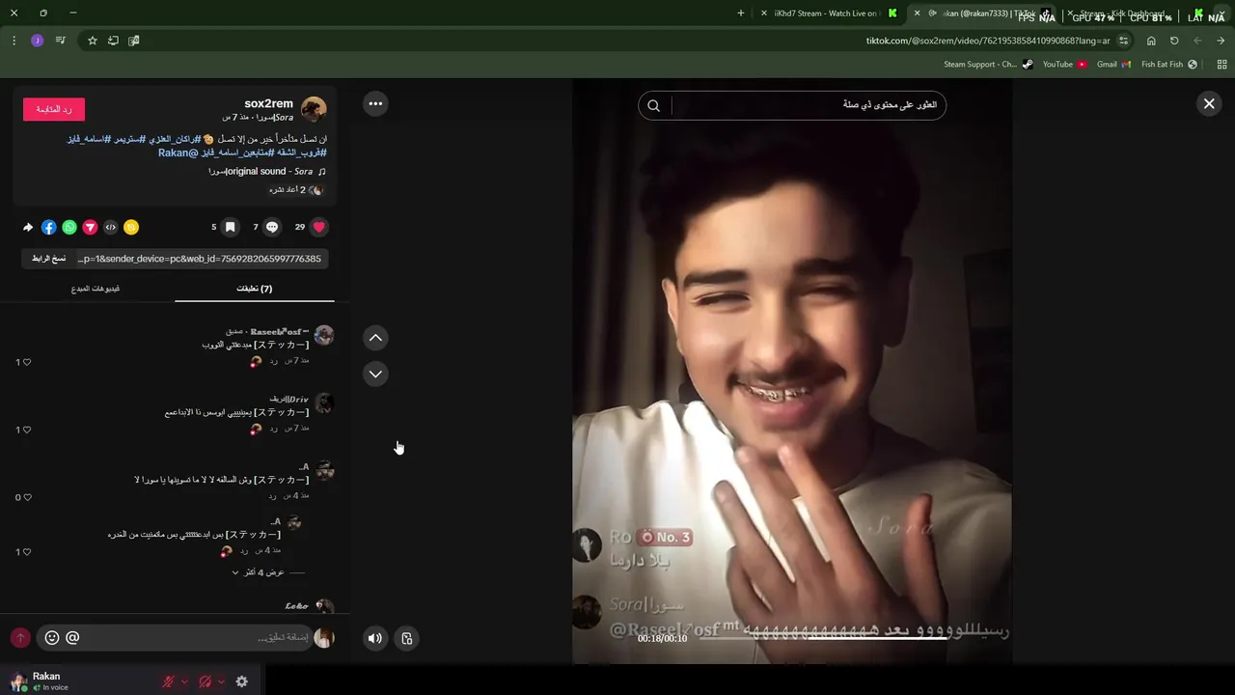Copy the video link button
The image size is (1235, 695).
click(x=48, y=259)
